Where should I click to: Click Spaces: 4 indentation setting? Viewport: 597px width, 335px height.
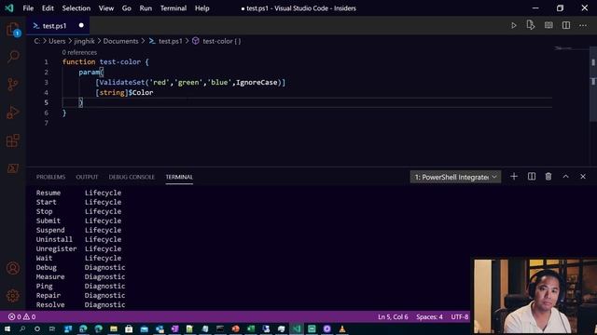(429, 316)
